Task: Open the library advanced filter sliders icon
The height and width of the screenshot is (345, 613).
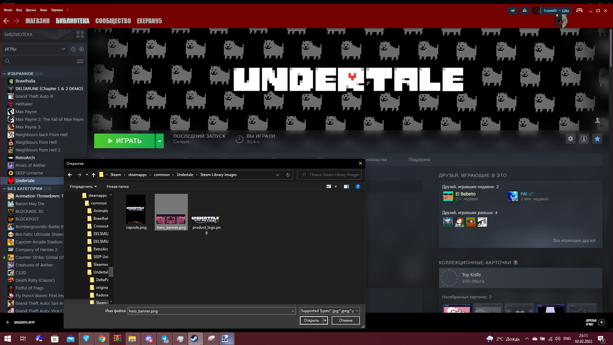Action: point(80,61)
